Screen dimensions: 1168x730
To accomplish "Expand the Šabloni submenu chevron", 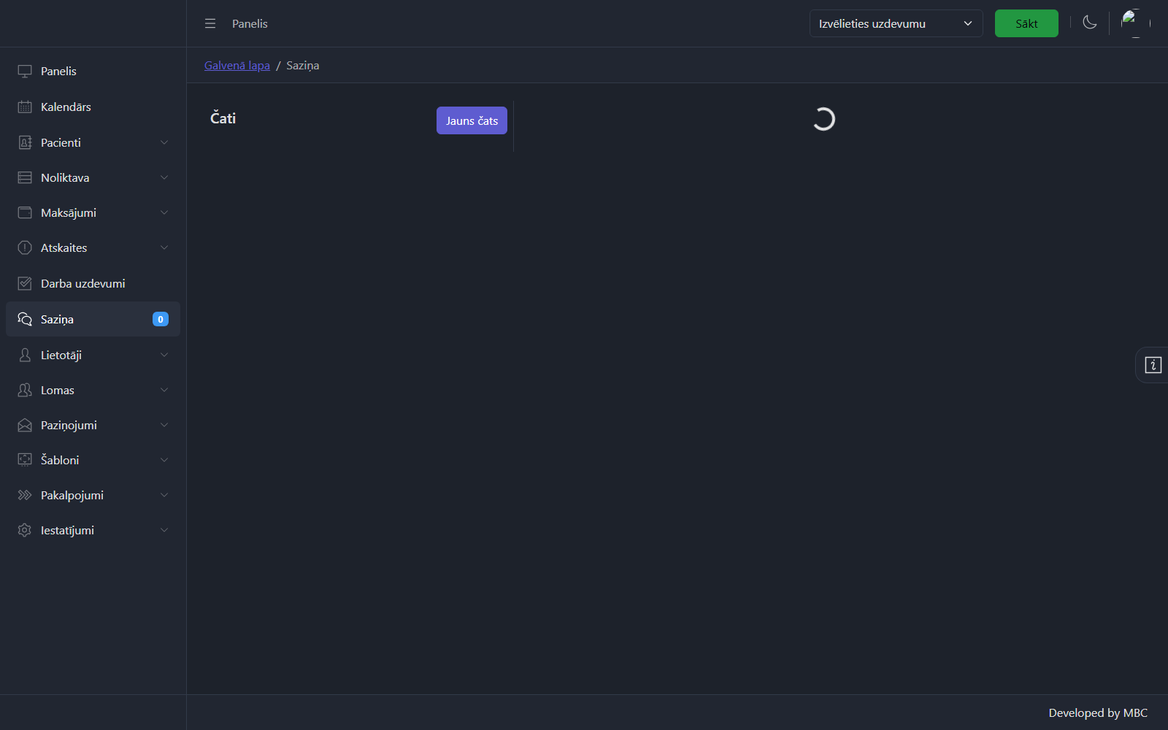I will 164,460.
